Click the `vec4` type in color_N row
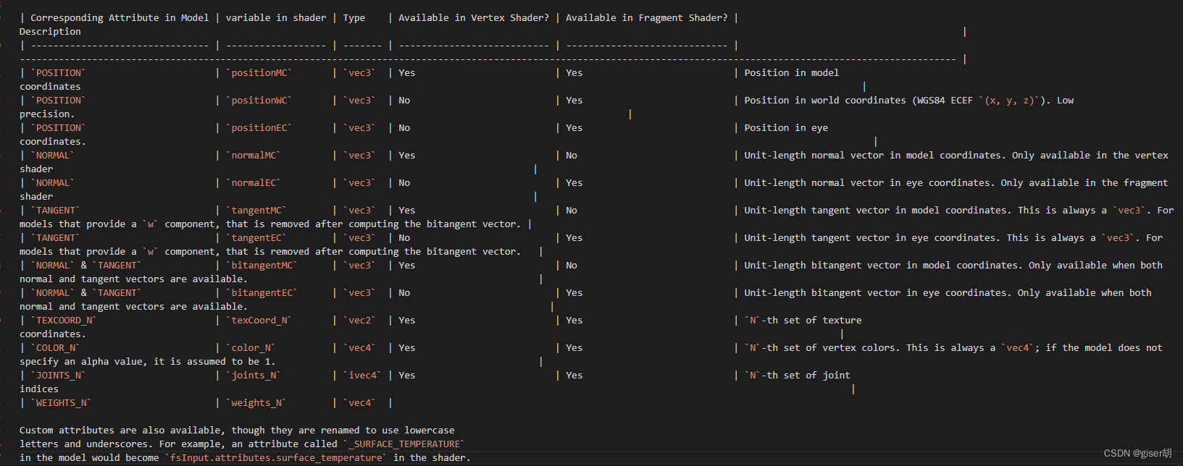The width and height of the screenshot is (1183, 466). coord(359,347)
